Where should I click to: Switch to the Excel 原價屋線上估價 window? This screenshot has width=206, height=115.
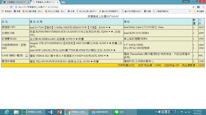pos(33,112)
